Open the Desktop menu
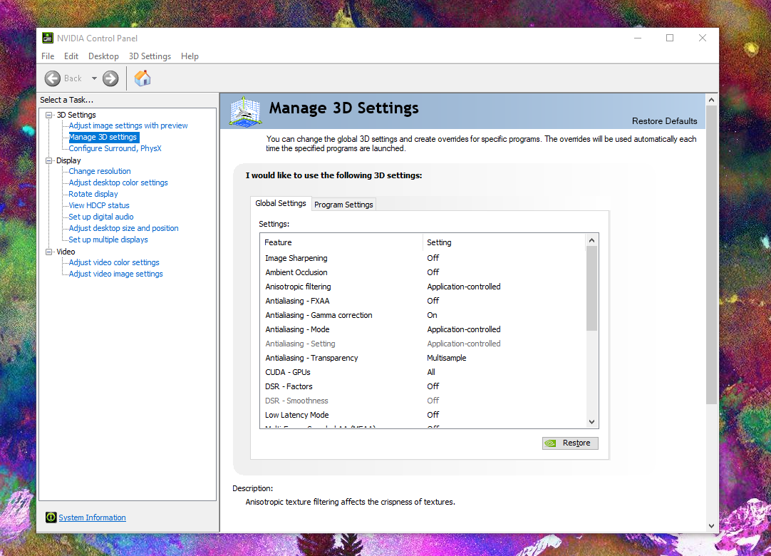Viewport: 771px width, 556px height. 103,56
